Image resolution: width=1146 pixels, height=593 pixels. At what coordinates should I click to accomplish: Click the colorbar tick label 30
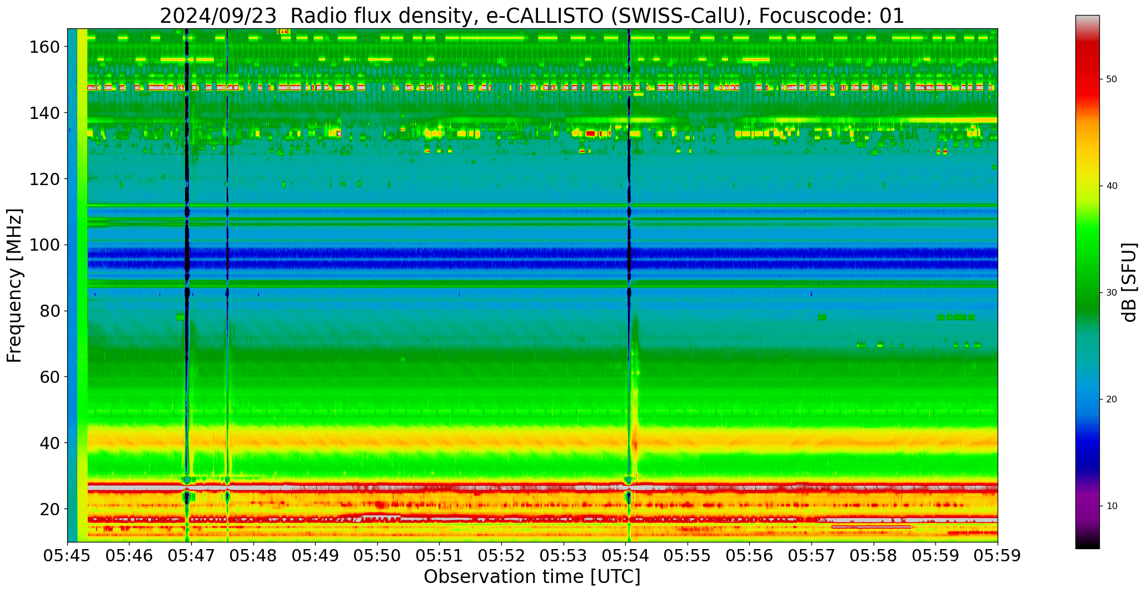pos(1112,293)
